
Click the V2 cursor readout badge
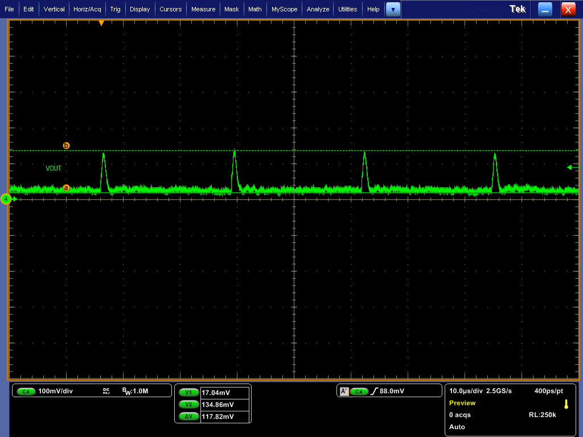pos(188,405)
